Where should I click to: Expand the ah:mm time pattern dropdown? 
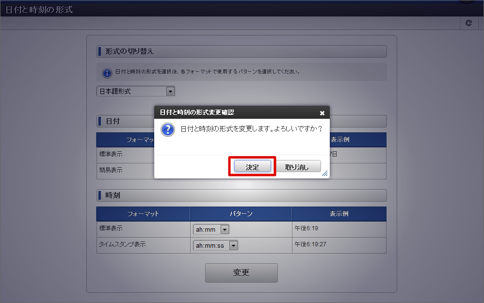pyautogui.click(x=211, y=229)
